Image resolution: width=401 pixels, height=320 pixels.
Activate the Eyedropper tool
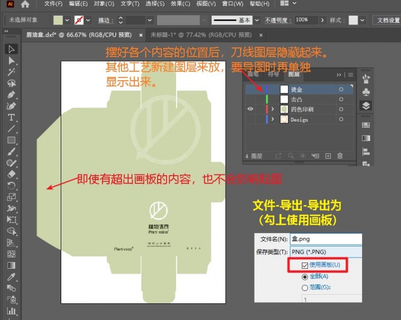11,277
